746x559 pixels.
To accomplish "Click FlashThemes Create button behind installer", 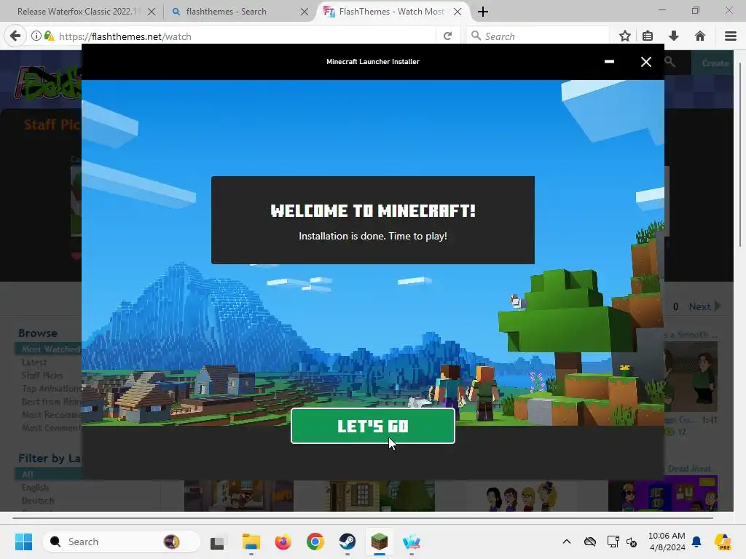I will pos(715,63).
